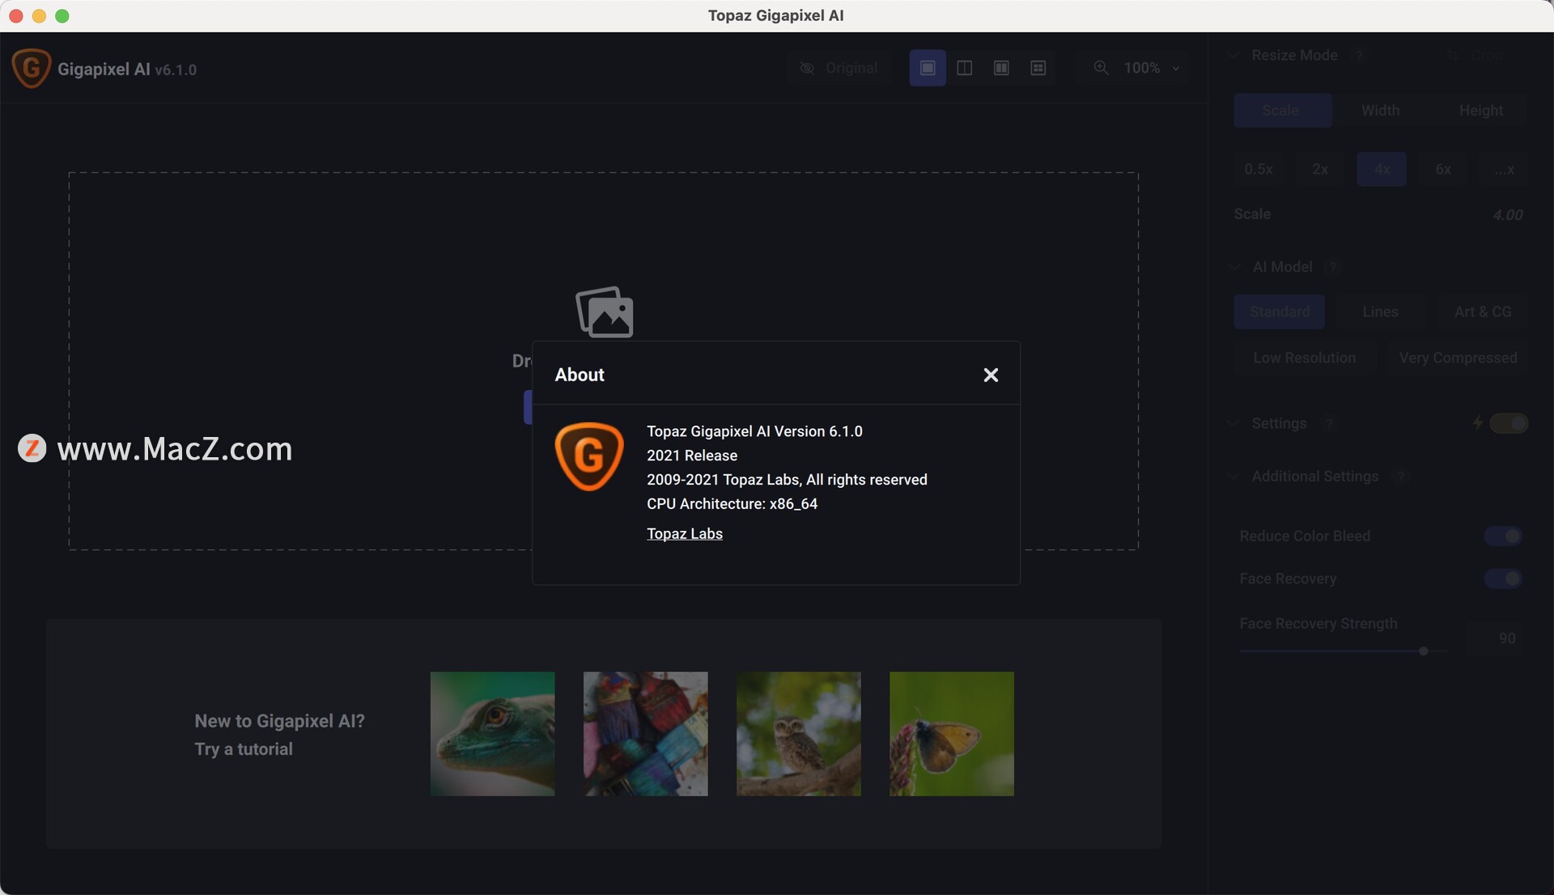1554x895 pixels.
Task: Minimize window with the yellow button
Action: click(39, 15)
